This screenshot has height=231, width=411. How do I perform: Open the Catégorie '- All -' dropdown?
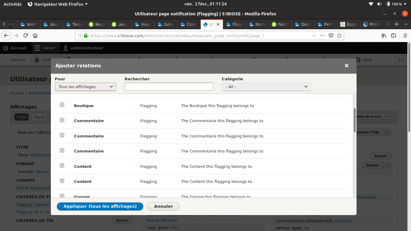266,86
